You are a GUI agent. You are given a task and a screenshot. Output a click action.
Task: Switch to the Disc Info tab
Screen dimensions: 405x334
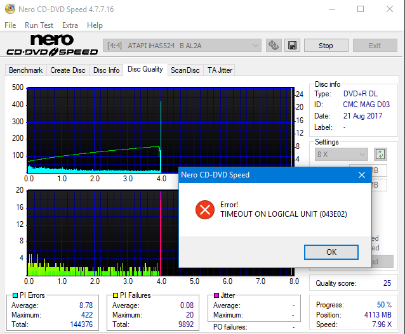[x=107, y=70]
